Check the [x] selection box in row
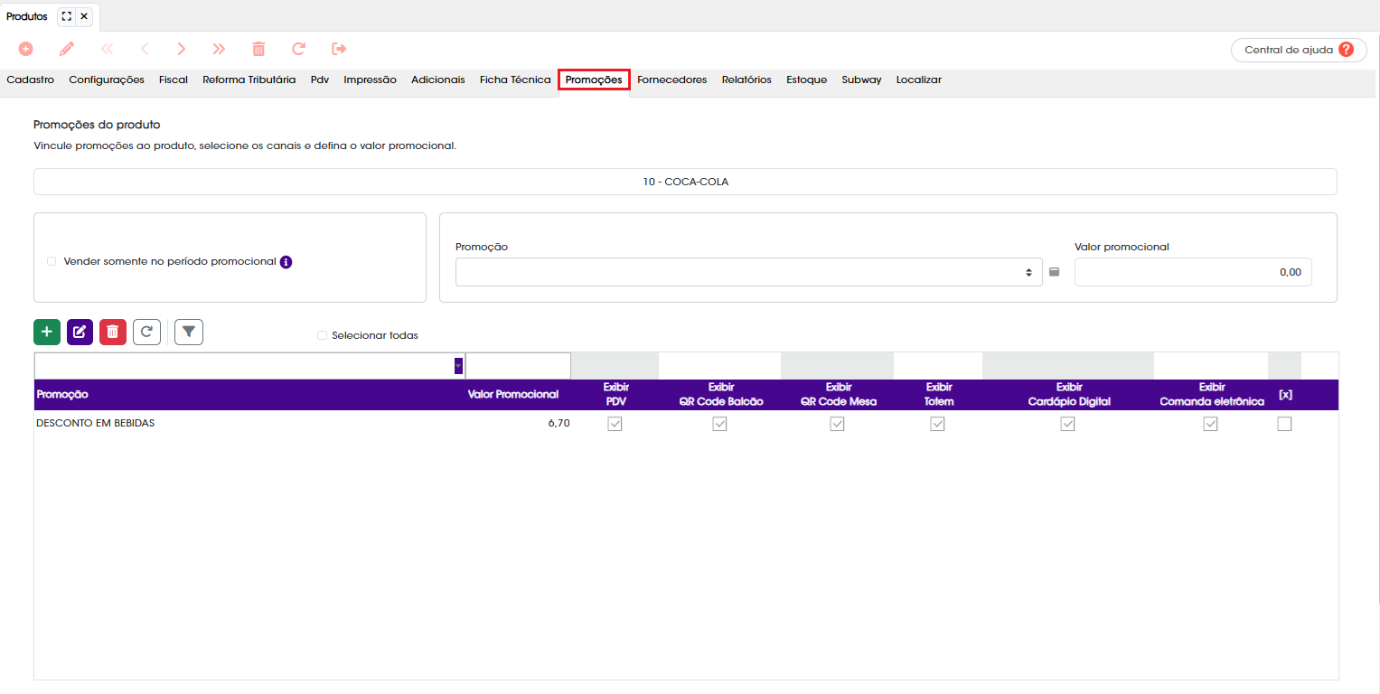 [1284, 424]
